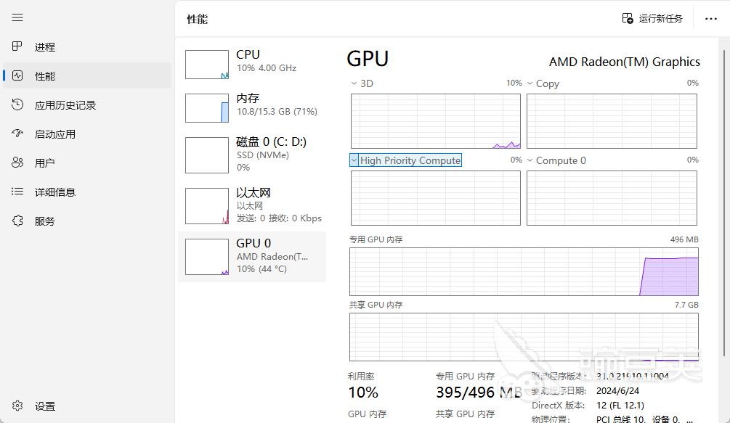Click the 用户 users icon

click(x=17, y=163)
